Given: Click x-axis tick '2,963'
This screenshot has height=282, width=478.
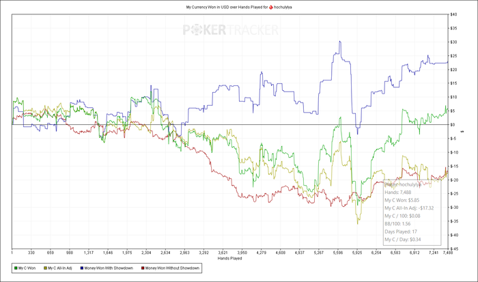Looking at the screenshot, I should (184, 253).
